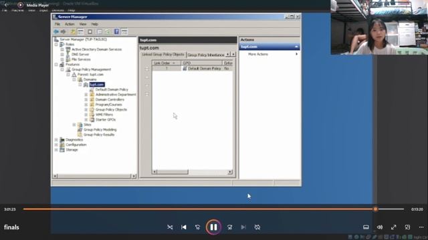Select Configuration in the tree
This screenshot has width=428, height=240.
(76, 145)
